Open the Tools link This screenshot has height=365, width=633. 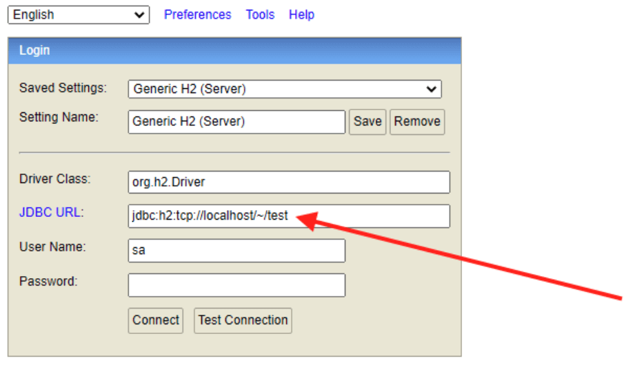(260, 15)
